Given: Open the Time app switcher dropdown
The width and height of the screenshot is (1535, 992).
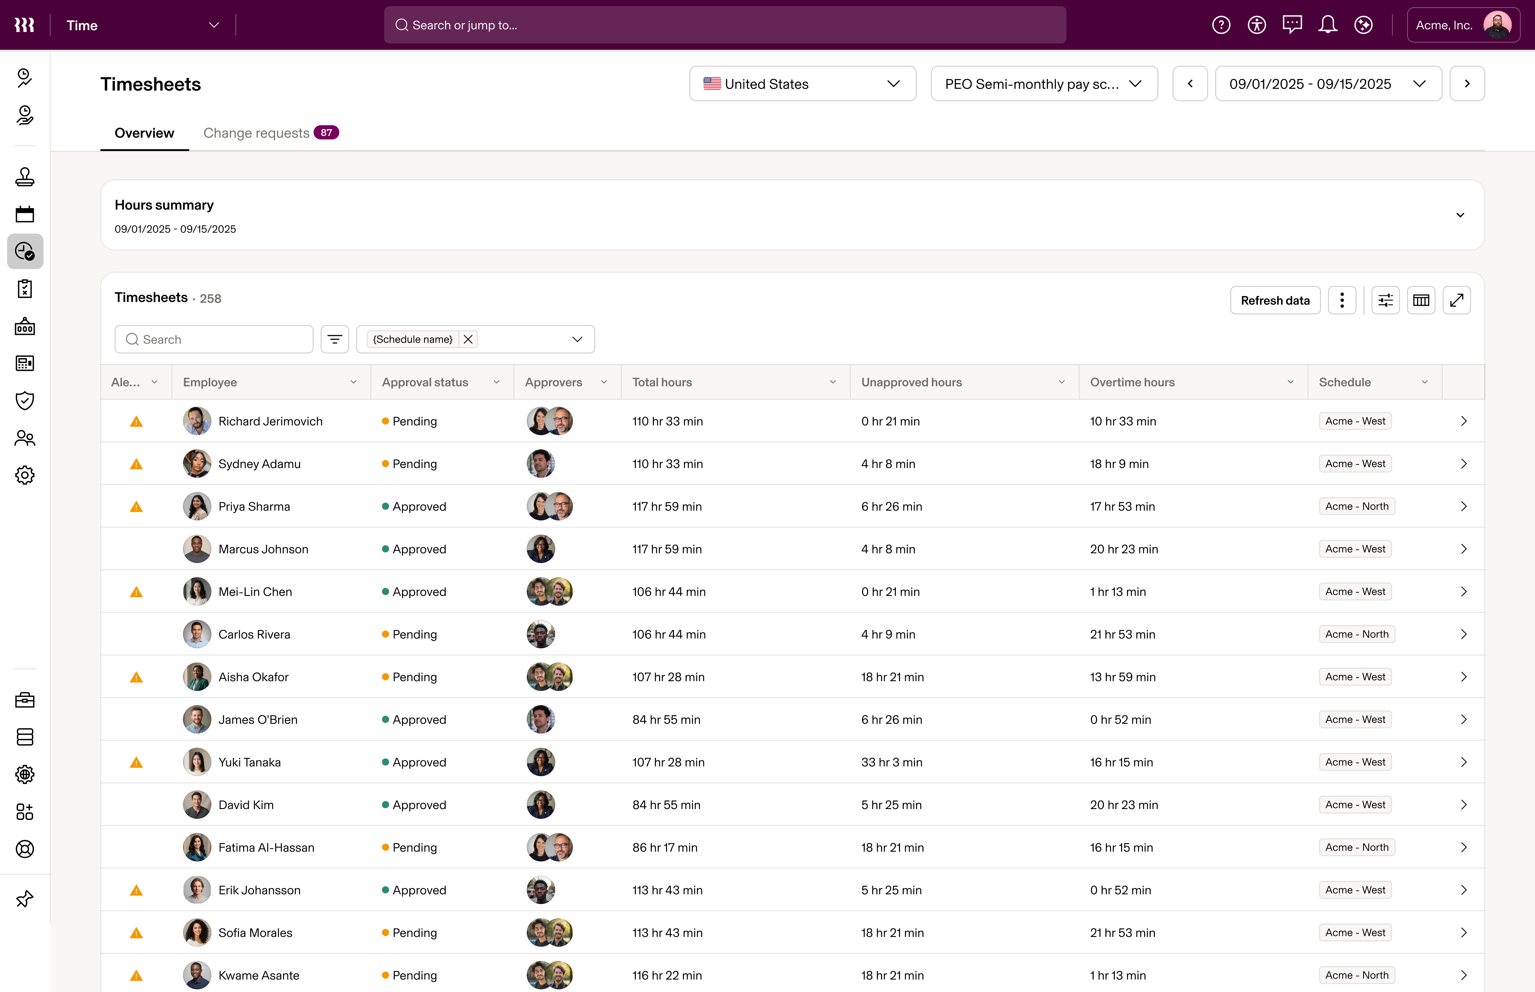Looking at the screenshot, I should 143,25.
